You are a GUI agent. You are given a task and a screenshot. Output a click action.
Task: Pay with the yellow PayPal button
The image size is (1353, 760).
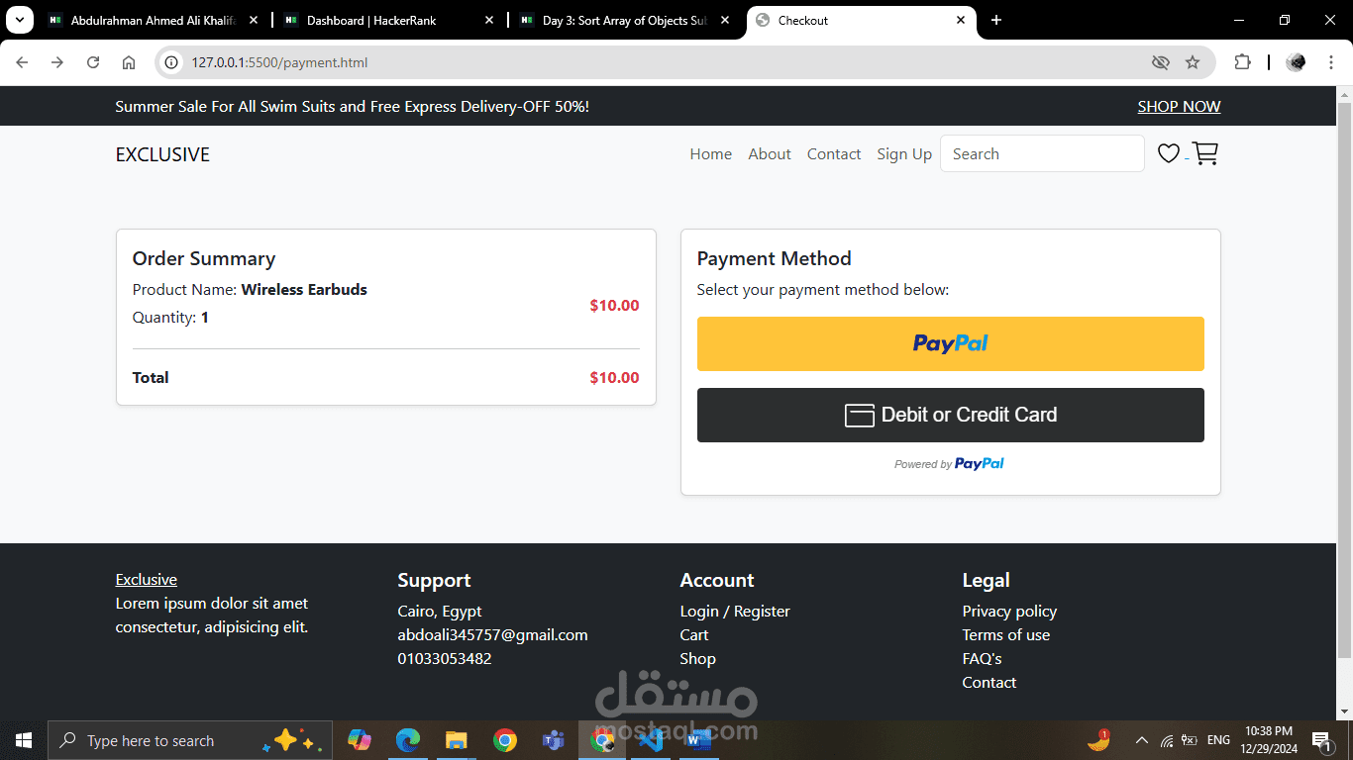[x=951, y=343]
